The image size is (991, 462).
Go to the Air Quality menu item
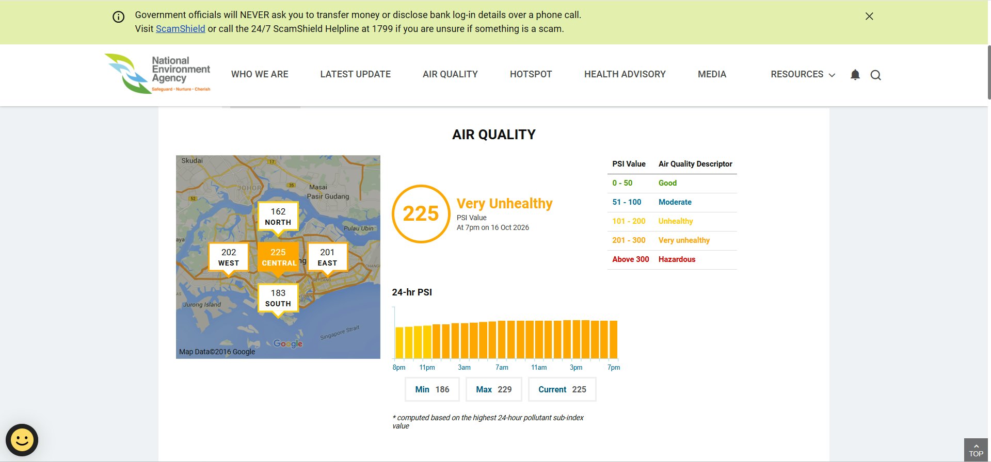450,74
